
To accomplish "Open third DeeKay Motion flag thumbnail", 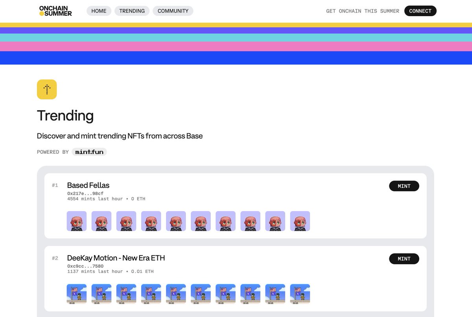I will (x=126, y=294).
